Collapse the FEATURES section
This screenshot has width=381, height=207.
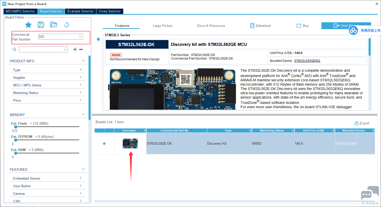tap(83, 169)
